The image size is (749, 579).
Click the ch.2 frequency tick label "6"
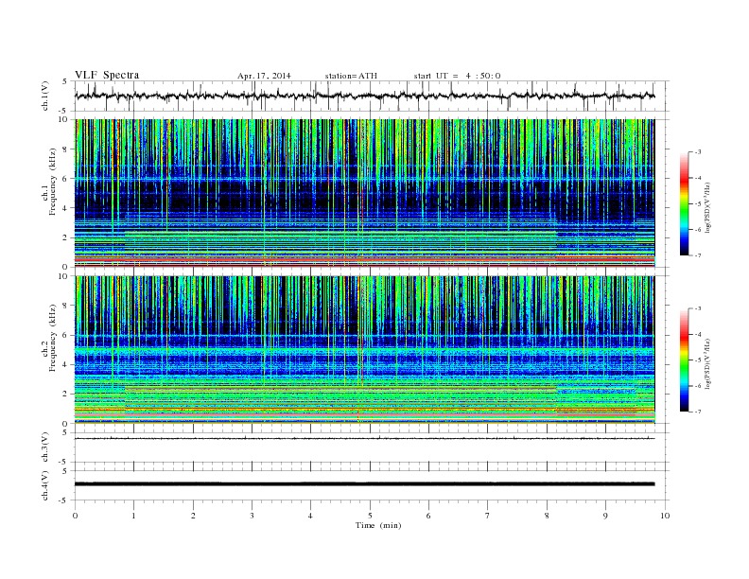coord(65,335)
